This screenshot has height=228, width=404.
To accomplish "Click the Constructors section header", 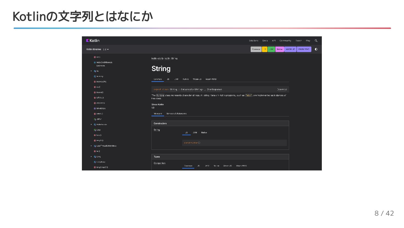I will [x=220, y=123].
